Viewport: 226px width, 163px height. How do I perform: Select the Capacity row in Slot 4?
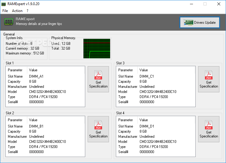pyautogui.click(x=155, y=131)
